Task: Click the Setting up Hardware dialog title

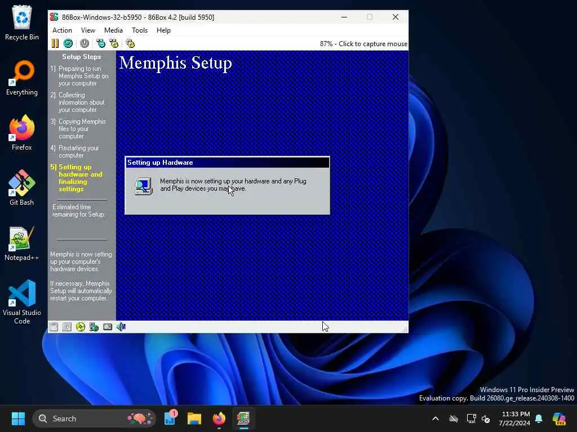Action: (x=160, y=163)
